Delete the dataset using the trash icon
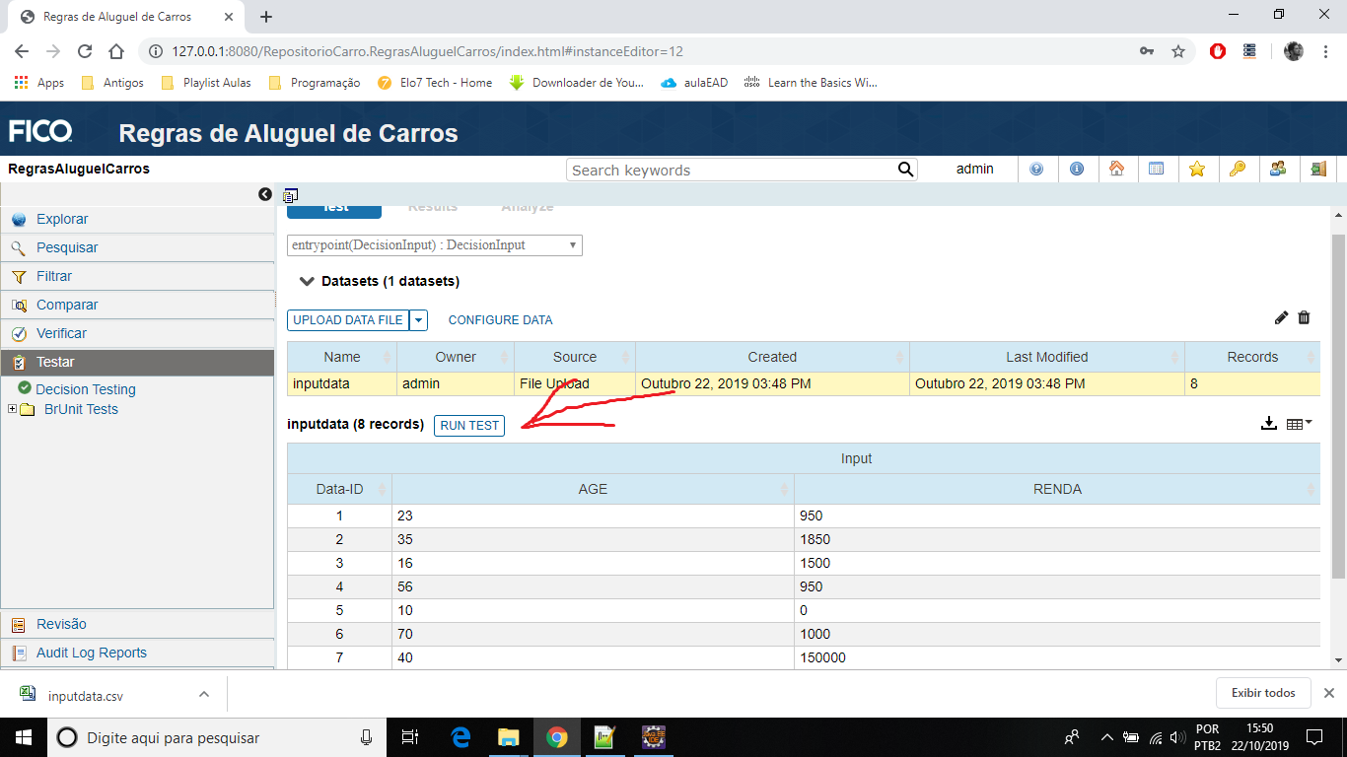The image size is (1347, 757). tap(1304, 318)
